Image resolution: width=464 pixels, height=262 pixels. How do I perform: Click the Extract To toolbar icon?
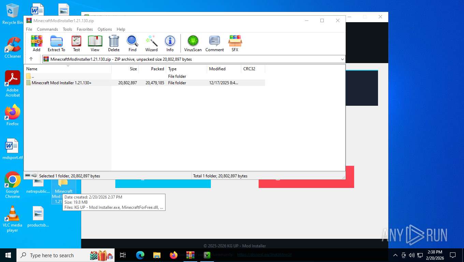pyautogui.click(x=56, y=43)
